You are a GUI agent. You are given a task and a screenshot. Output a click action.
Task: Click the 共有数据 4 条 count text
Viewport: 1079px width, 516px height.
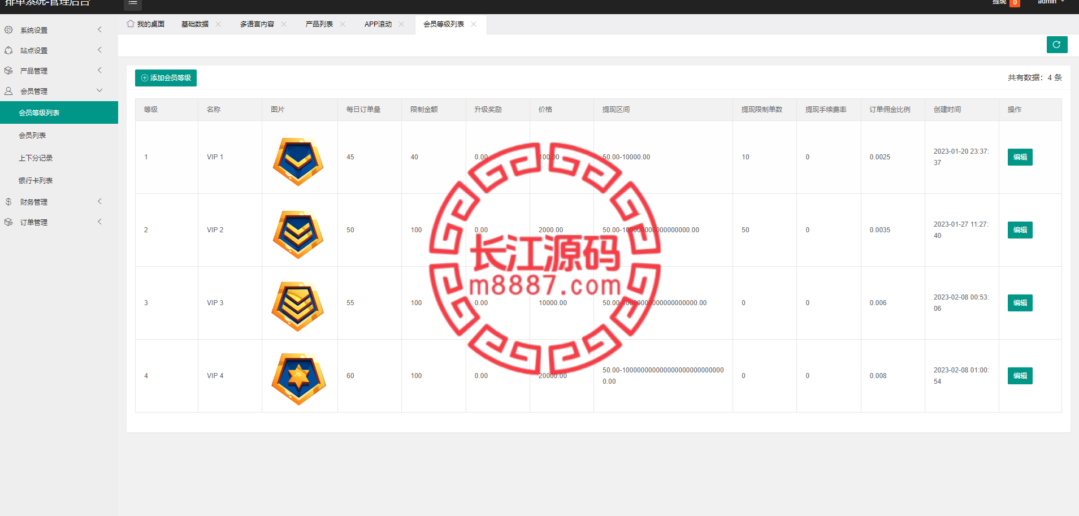[x=1034, y=77]
